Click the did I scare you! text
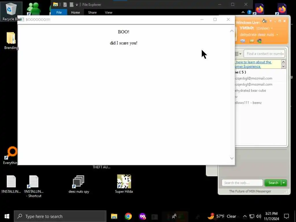Screen dimensions: 296x222 124,43
